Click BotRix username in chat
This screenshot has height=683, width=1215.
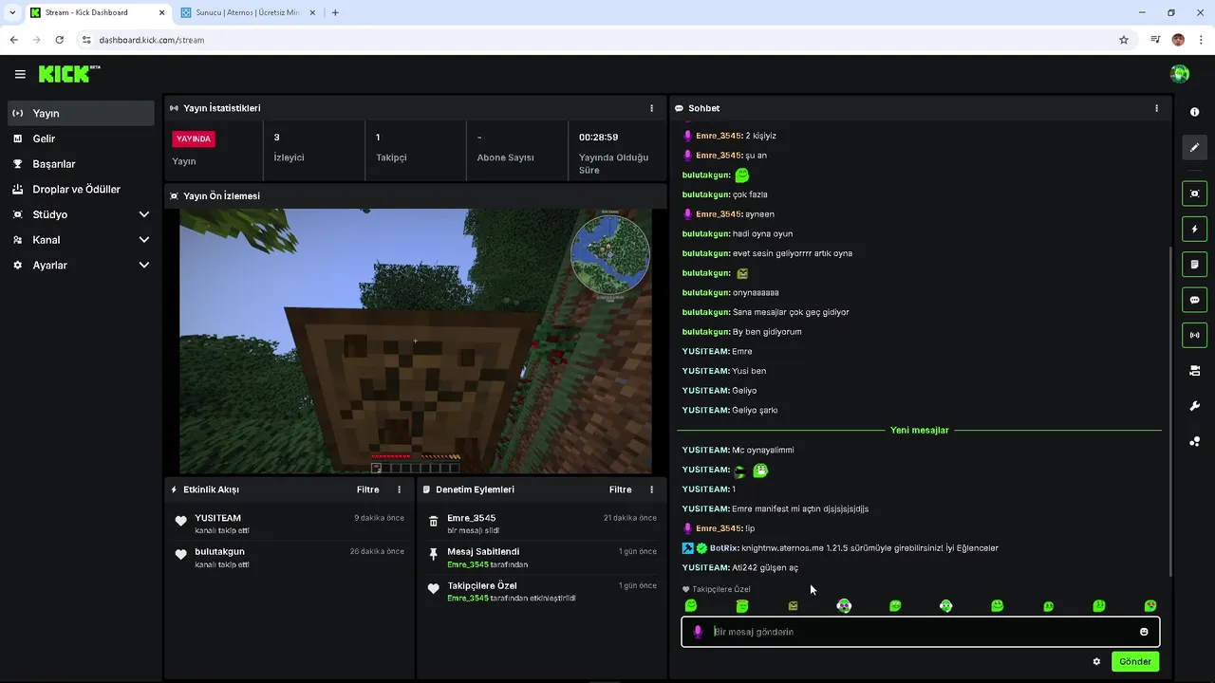click(723, 548)
